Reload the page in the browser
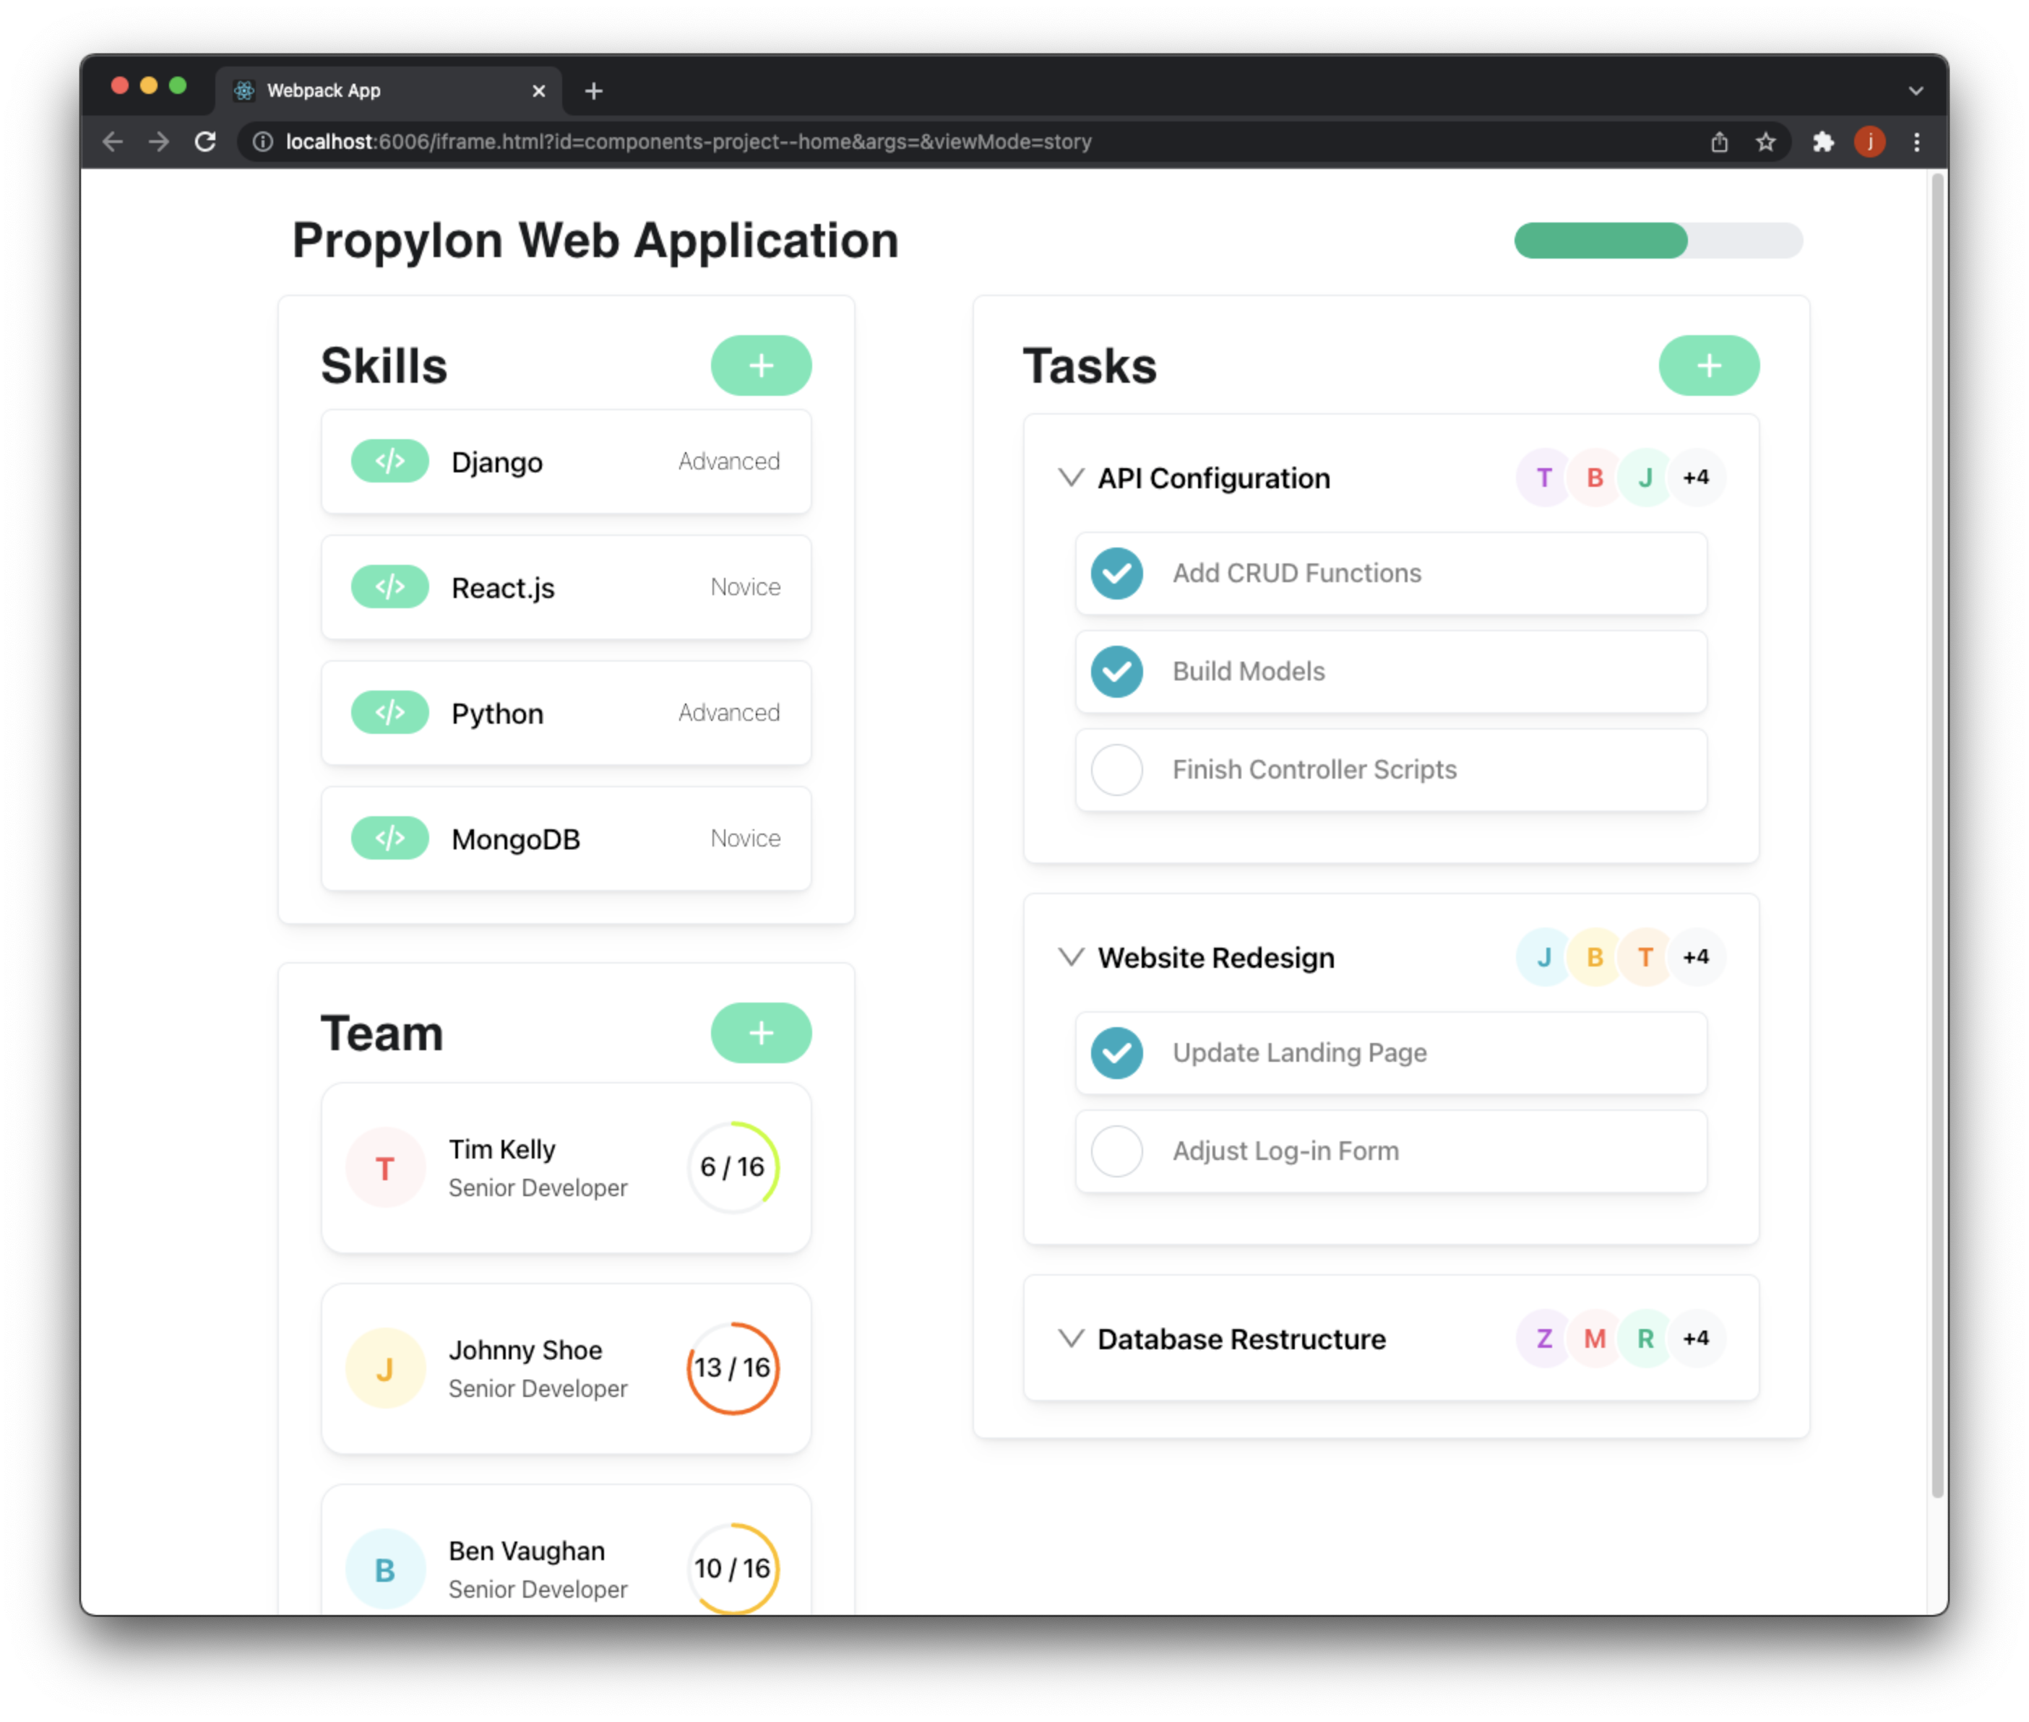 (205, 142)
